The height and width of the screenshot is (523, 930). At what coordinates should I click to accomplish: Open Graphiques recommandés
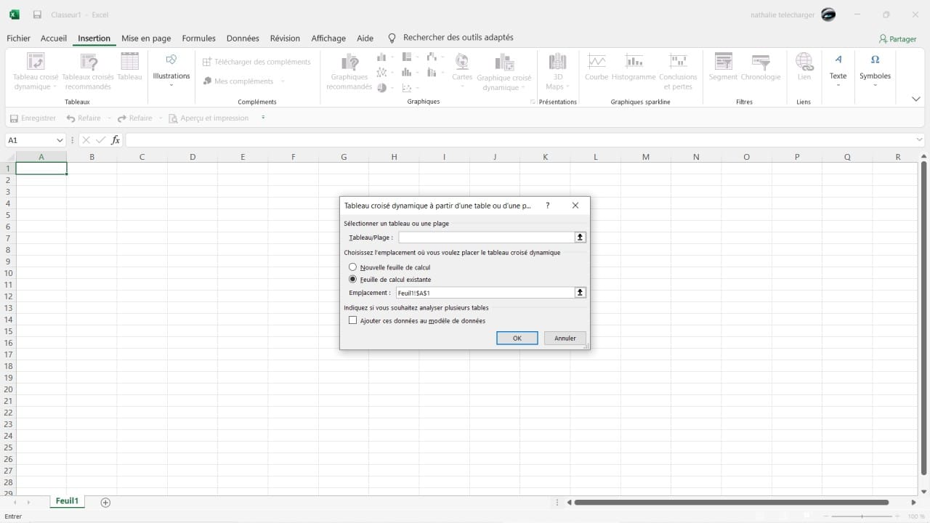(x=349, y=70)
